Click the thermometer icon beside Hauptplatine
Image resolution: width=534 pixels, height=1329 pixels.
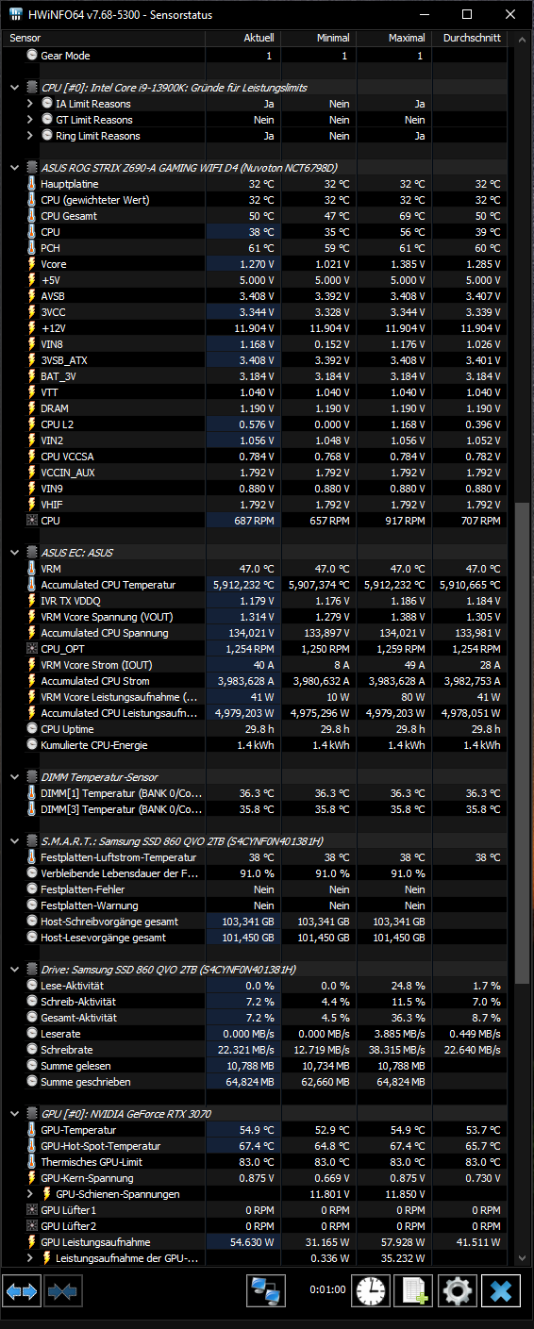(x=33, y=184)
